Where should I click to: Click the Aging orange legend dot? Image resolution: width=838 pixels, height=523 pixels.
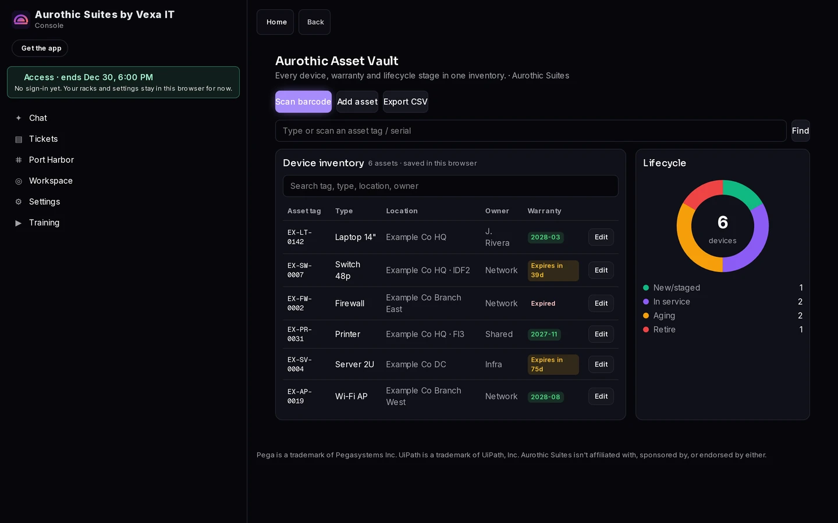[646, 316]
